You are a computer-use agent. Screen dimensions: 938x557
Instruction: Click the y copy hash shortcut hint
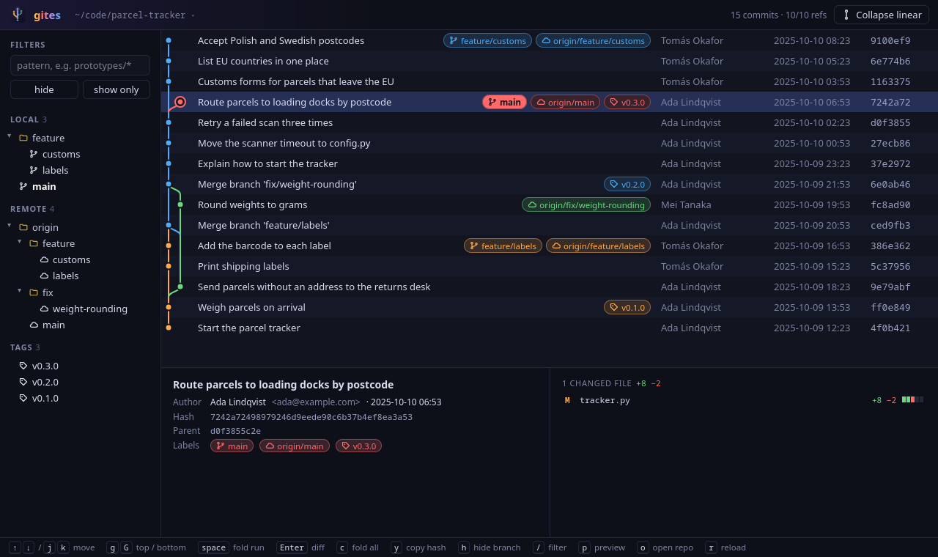[418, 547]
